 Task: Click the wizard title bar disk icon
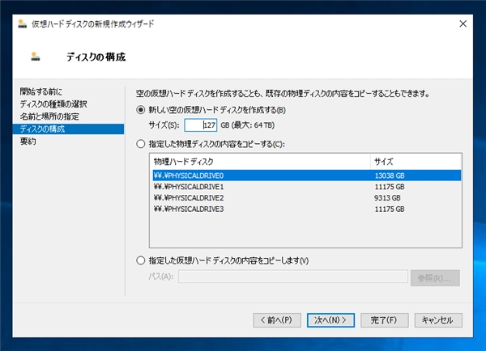click(23, 23)
